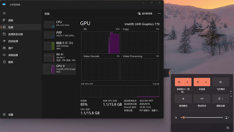Viewport: 234px width, 132px height.
Task: Click the large GPU heading
Action: 85,23
